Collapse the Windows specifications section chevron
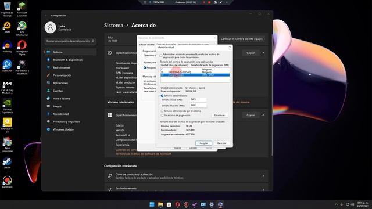 point(263,115)
